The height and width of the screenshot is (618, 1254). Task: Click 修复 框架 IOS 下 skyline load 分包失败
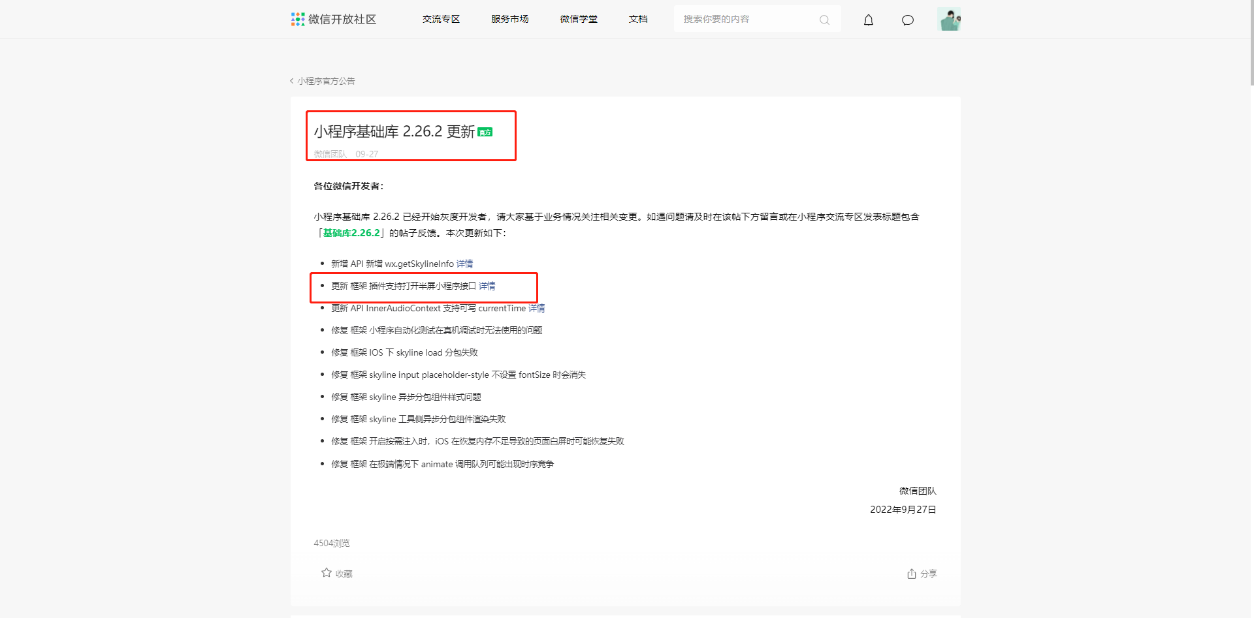pyautogui.click(x=405, y=352)
